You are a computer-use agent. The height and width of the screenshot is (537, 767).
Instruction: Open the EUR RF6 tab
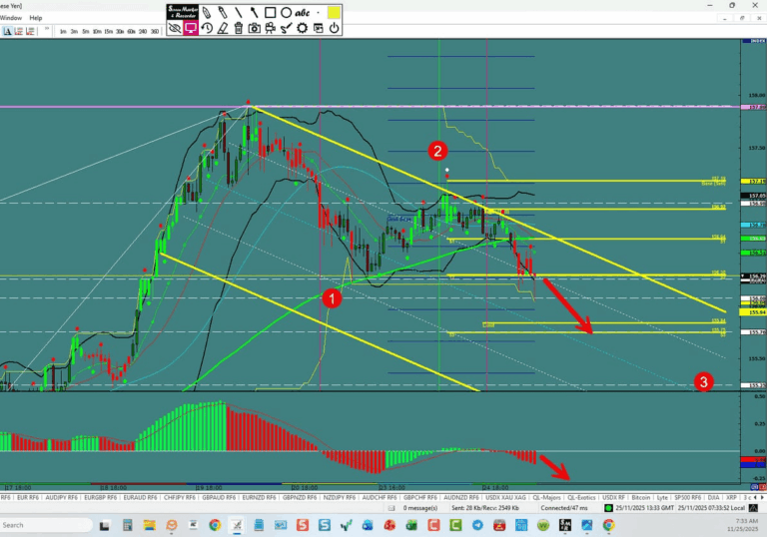click(x=27, y=497)
